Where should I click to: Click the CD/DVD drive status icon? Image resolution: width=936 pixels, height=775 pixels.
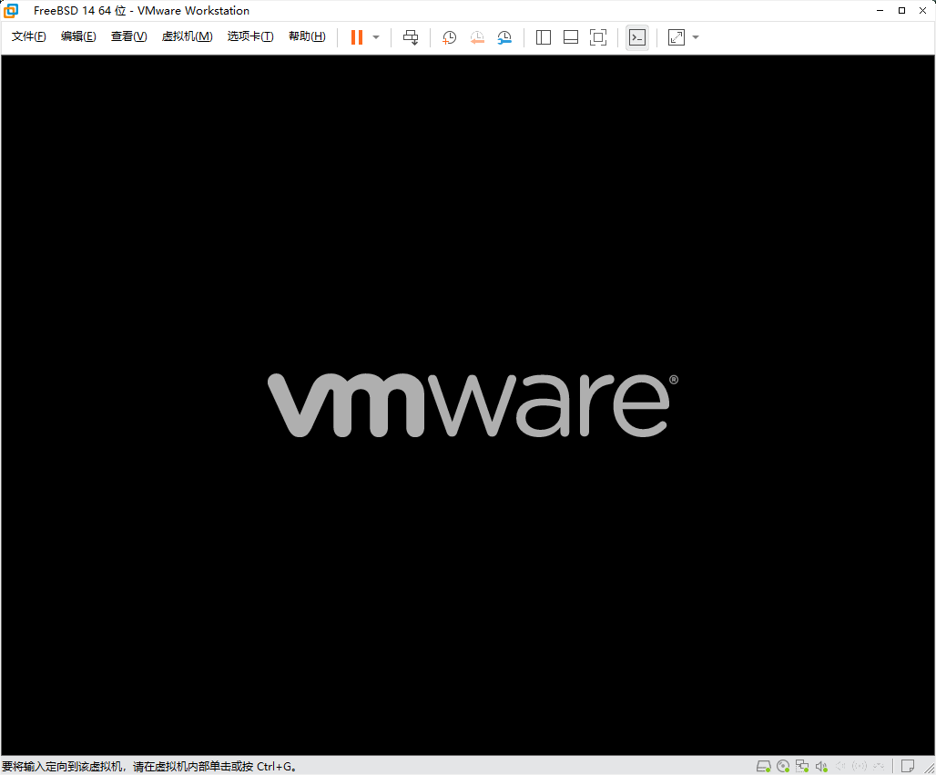(x=783, y=766)
